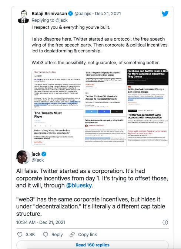Click the reply speech bubble icon
Screen dimensions: 181x249
click(x=46, y=235)
